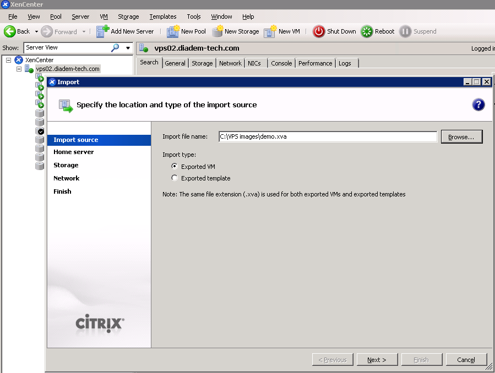Open the Server View dropdown arrow

tap(128, 48)
